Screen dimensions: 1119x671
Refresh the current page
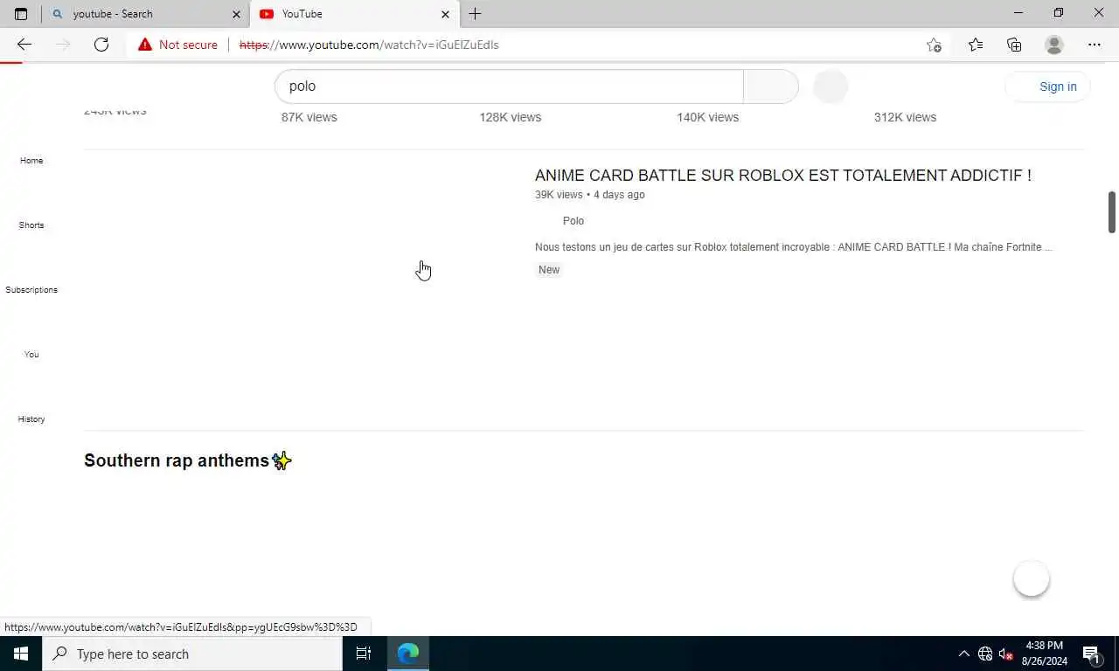pyautogui.click(x=101, y=45)
